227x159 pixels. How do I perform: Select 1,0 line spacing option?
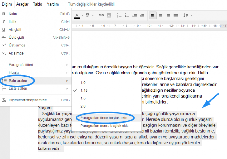pos(83,83)
